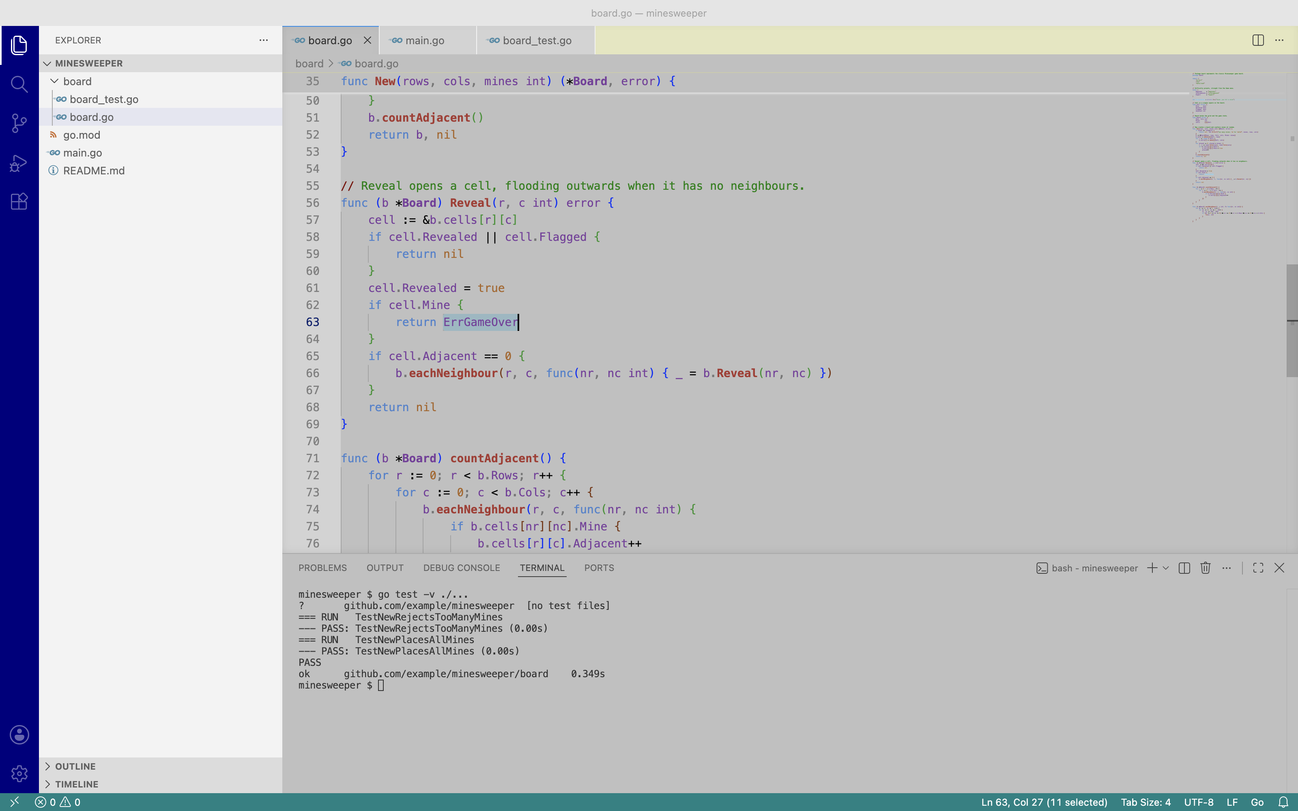Open go.mod in the explorer

161,135
